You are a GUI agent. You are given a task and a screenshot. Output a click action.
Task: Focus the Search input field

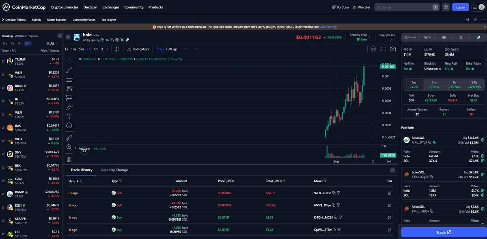point(407,7)
